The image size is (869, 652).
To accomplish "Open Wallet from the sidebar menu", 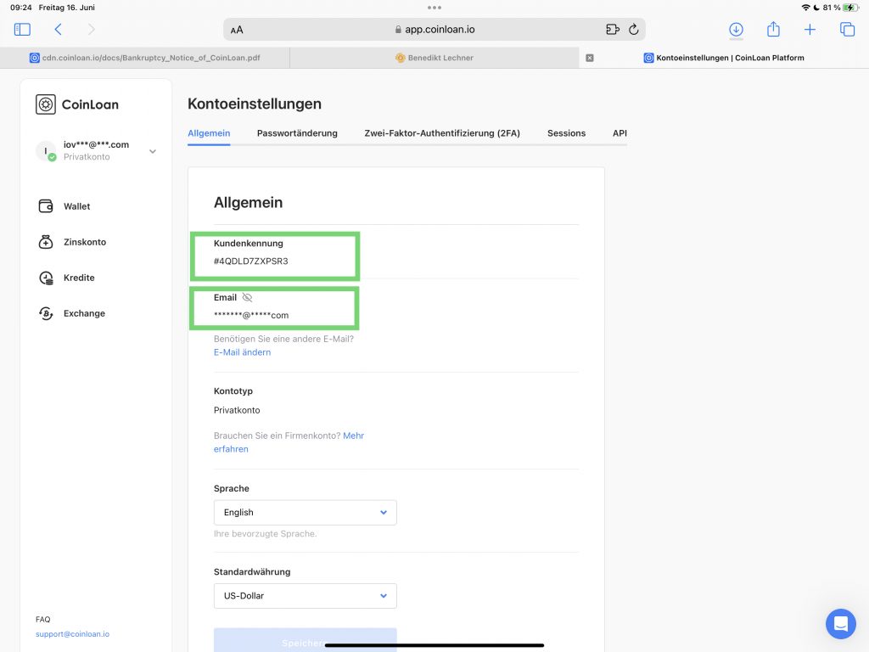I will [76, 206].
